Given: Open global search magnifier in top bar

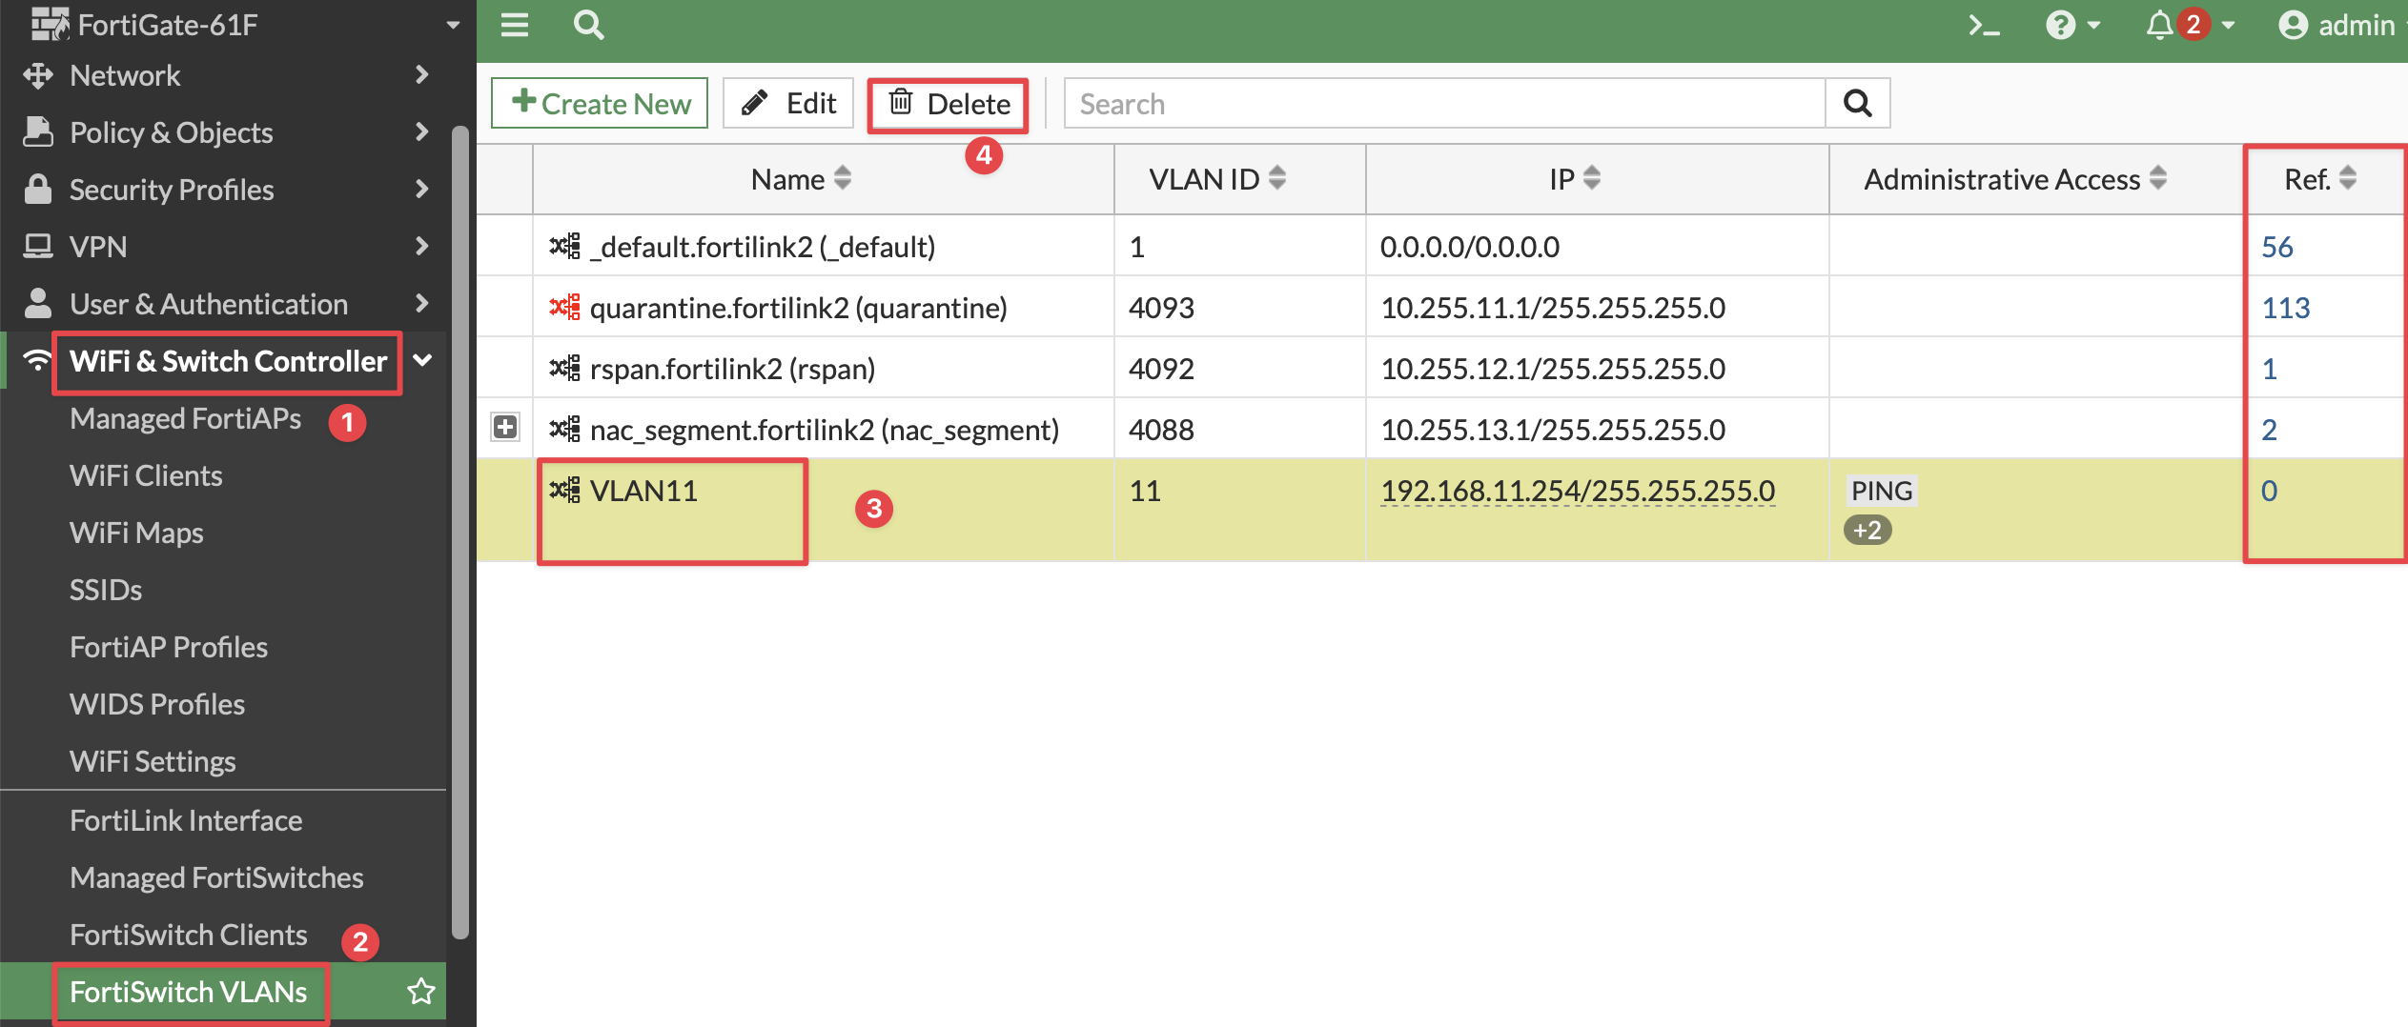Looking at the screenshot, I should click(x=588, y=24).
